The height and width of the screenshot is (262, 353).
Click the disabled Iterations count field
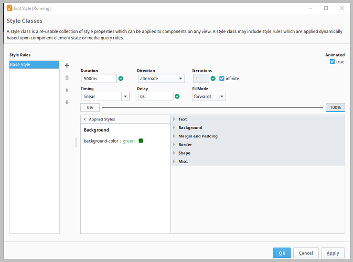[201, 79]
